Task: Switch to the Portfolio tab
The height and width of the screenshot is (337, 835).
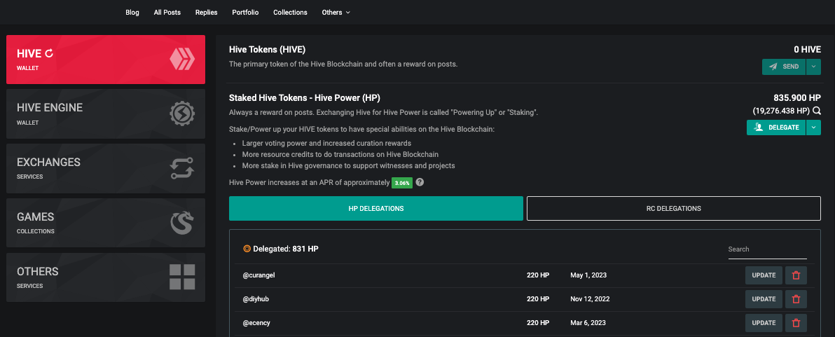Action: click(x=245, y=12)
